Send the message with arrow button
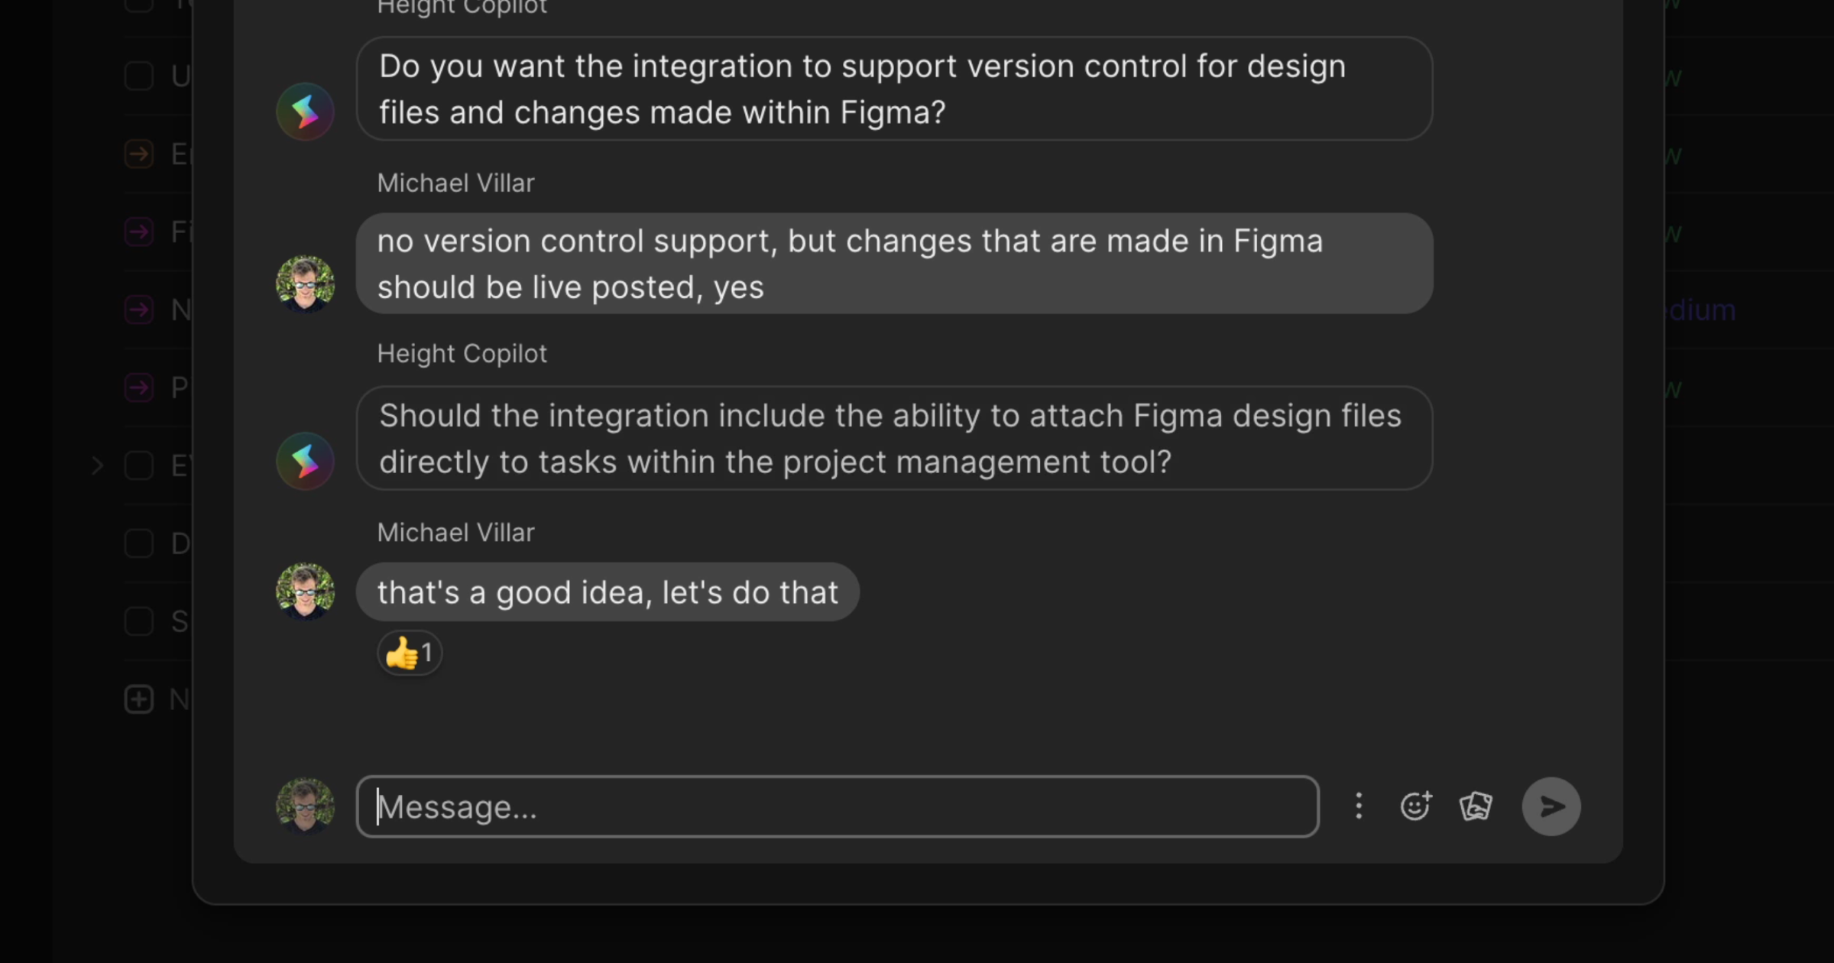This screenshot has width=1834, height=963. (1550, 806)
